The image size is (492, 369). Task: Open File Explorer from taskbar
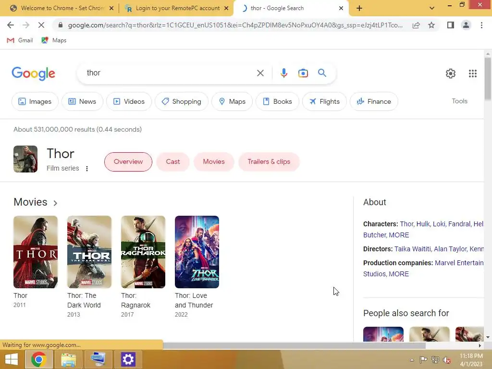click(x=68, y=359)
